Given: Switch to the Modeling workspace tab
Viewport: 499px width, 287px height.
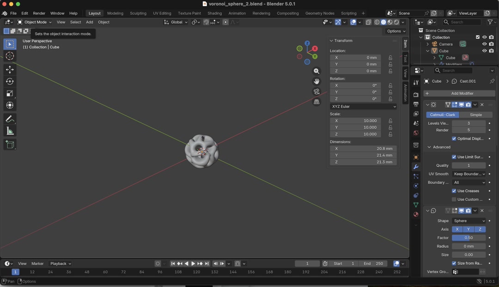Looking at the screenshot, I should coord(115,13).
